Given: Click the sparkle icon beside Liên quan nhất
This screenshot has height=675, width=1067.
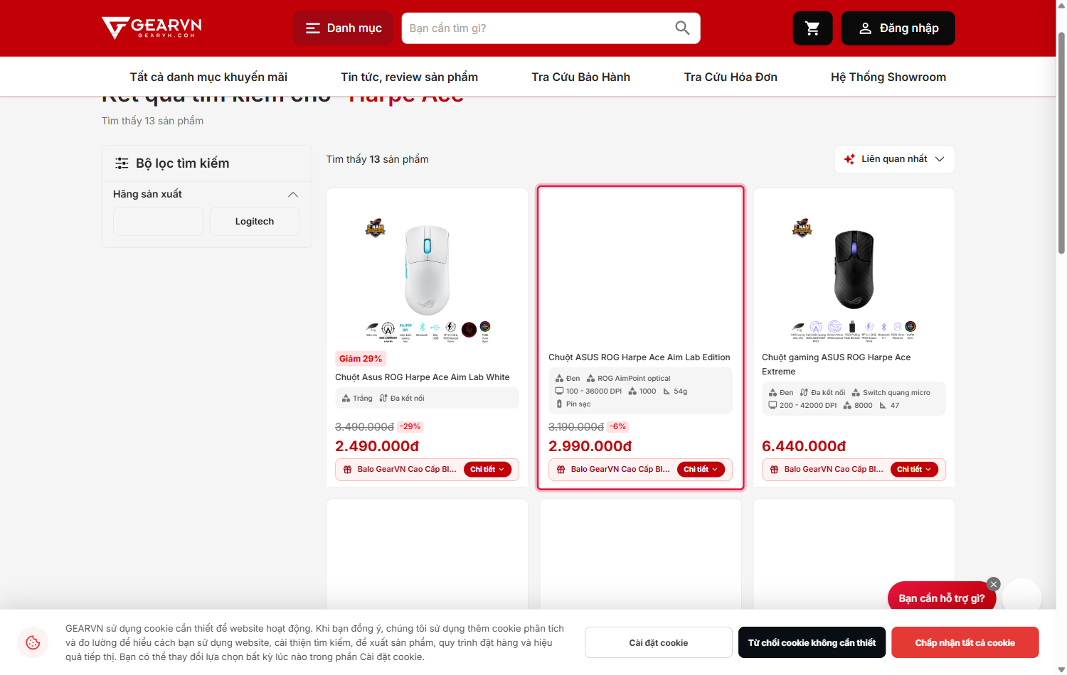Looking at the screenshot, I should (849, 159).
